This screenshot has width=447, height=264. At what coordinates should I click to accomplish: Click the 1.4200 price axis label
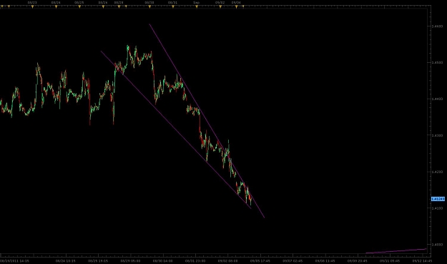tap(437, 172)
